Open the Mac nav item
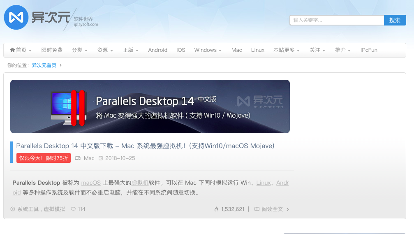The height and width of the screenshot is (234, 414). pos(236,50)
